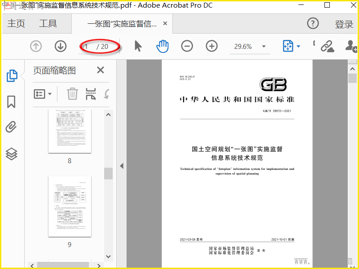Switch to the 主页 tab
This screenshot has height=269, width=359.
coord(16,23)
